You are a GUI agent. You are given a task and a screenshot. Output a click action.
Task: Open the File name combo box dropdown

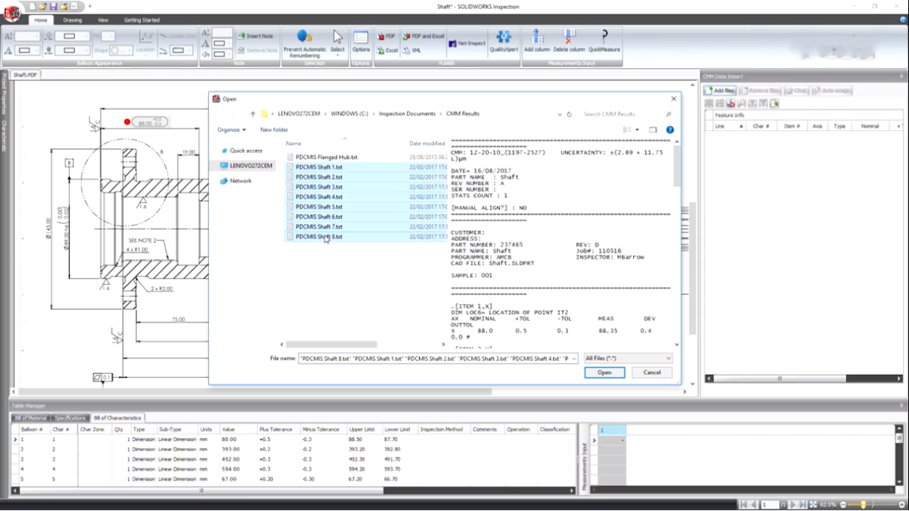coord(573,358)
